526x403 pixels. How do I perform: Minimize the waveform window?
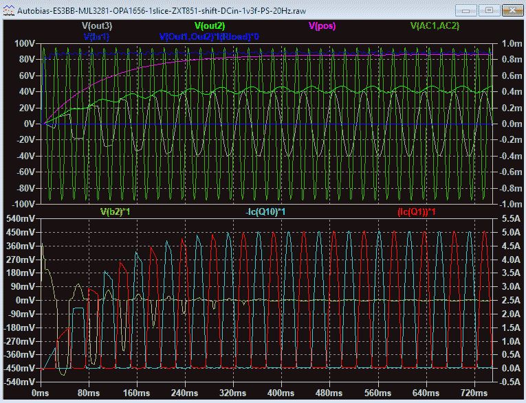tap(465, 10)
